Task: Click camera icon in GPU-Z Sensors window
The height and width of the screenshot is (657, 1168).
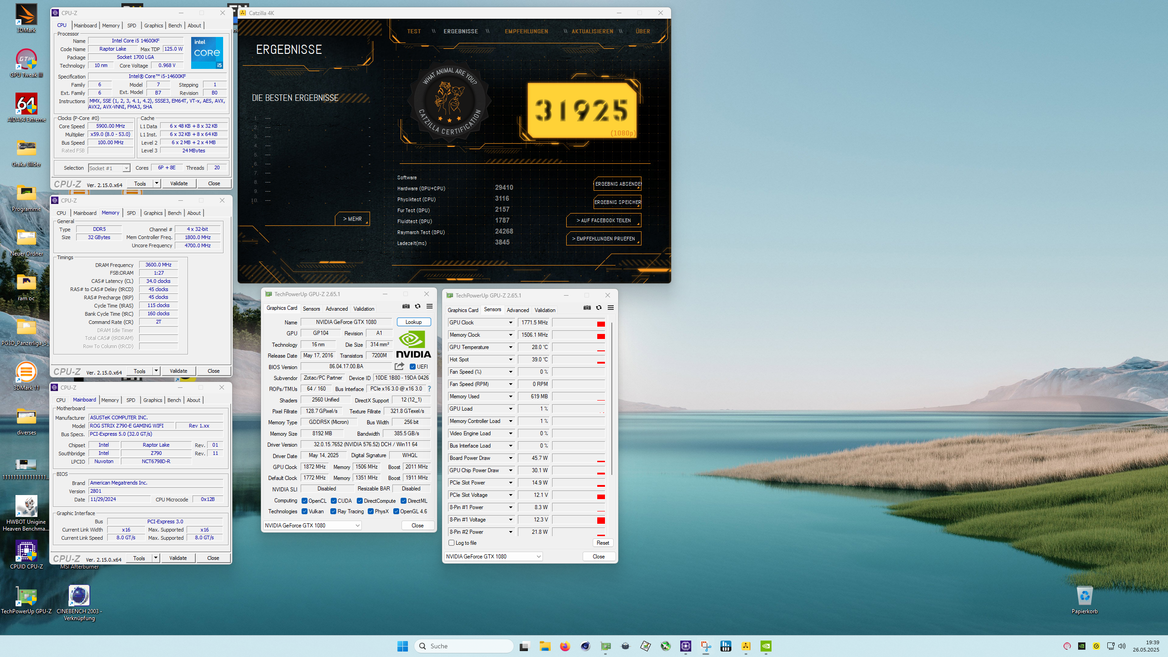Action: tap(587, 308)
